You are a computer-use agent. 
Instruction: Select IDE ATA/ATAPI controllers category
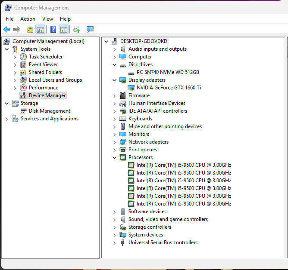click(158, 111)
